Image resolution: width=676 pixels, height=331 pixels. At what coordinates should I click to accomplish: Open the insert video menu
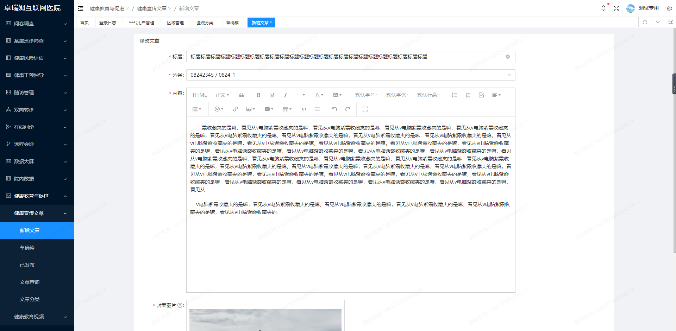(x=269, y=109)
